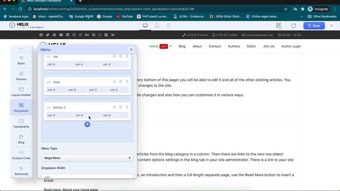This screenshot has width=340, height=191.
Task: Open the Editor menu item
Action: (x=251, y=46)
